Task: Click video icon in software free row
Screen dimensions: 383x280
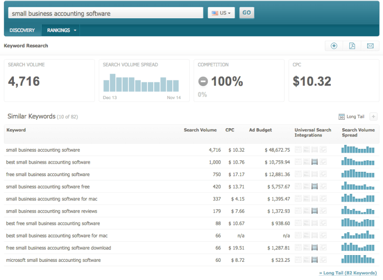Action: click(x=315, y=187)
